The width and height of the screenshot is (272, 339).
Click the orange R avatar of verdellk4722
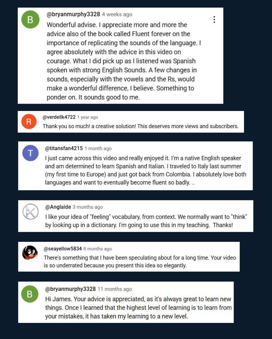(29, 122)
